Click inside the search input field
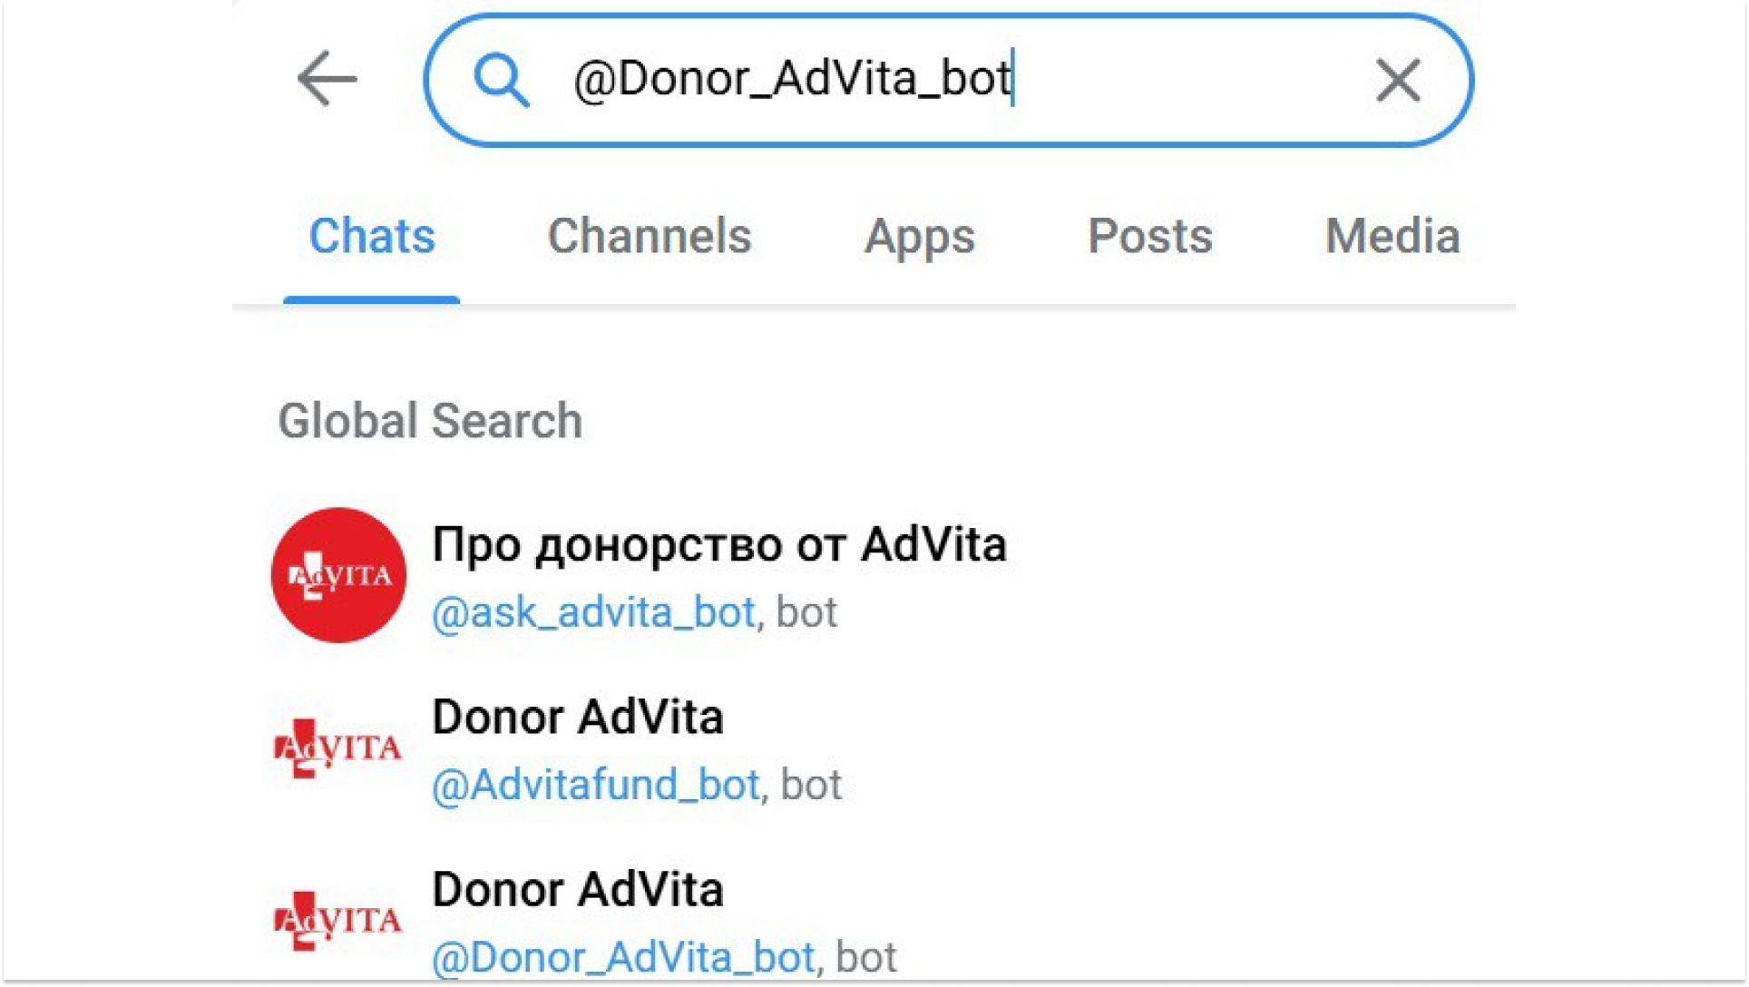 (x=907, y=80)
